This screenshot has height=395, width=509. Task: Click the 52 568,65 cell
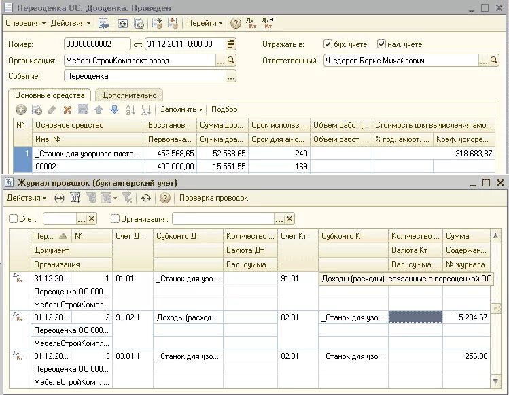[x=222, y=154]
